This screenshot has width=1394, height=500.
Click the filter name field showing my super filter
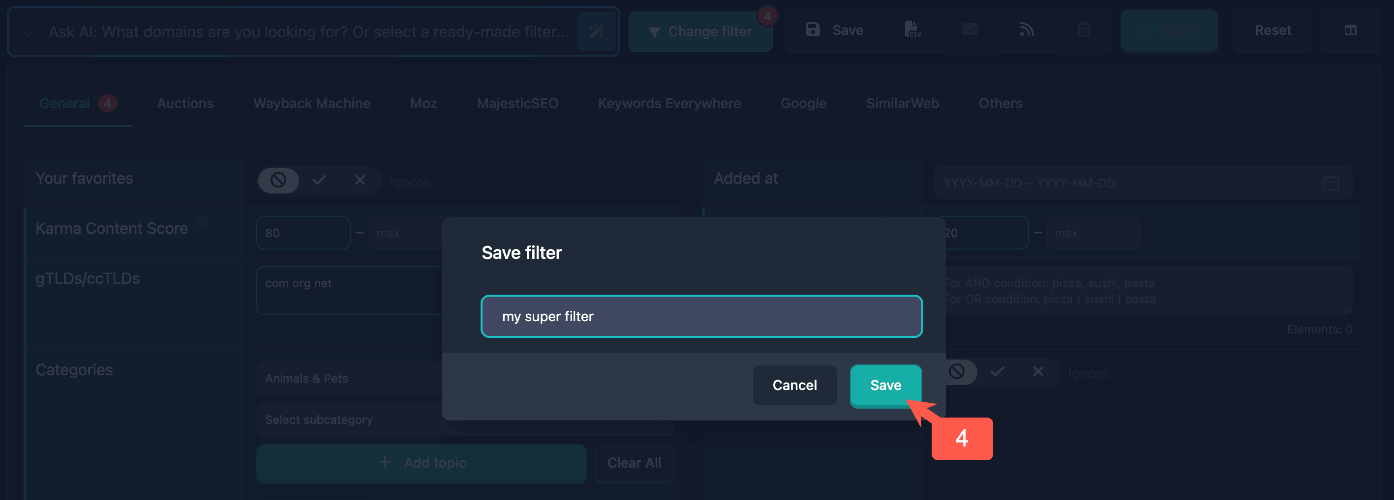point(701,316)
